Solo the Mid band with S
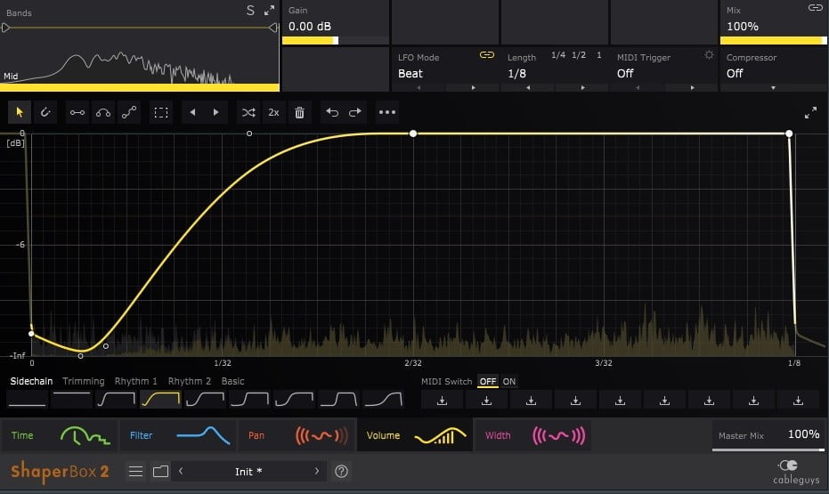829x494 pixels. pos(250,10)
